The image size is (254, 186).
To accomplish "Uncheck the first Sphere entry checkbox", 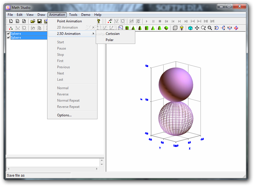I will coord(9,34).
